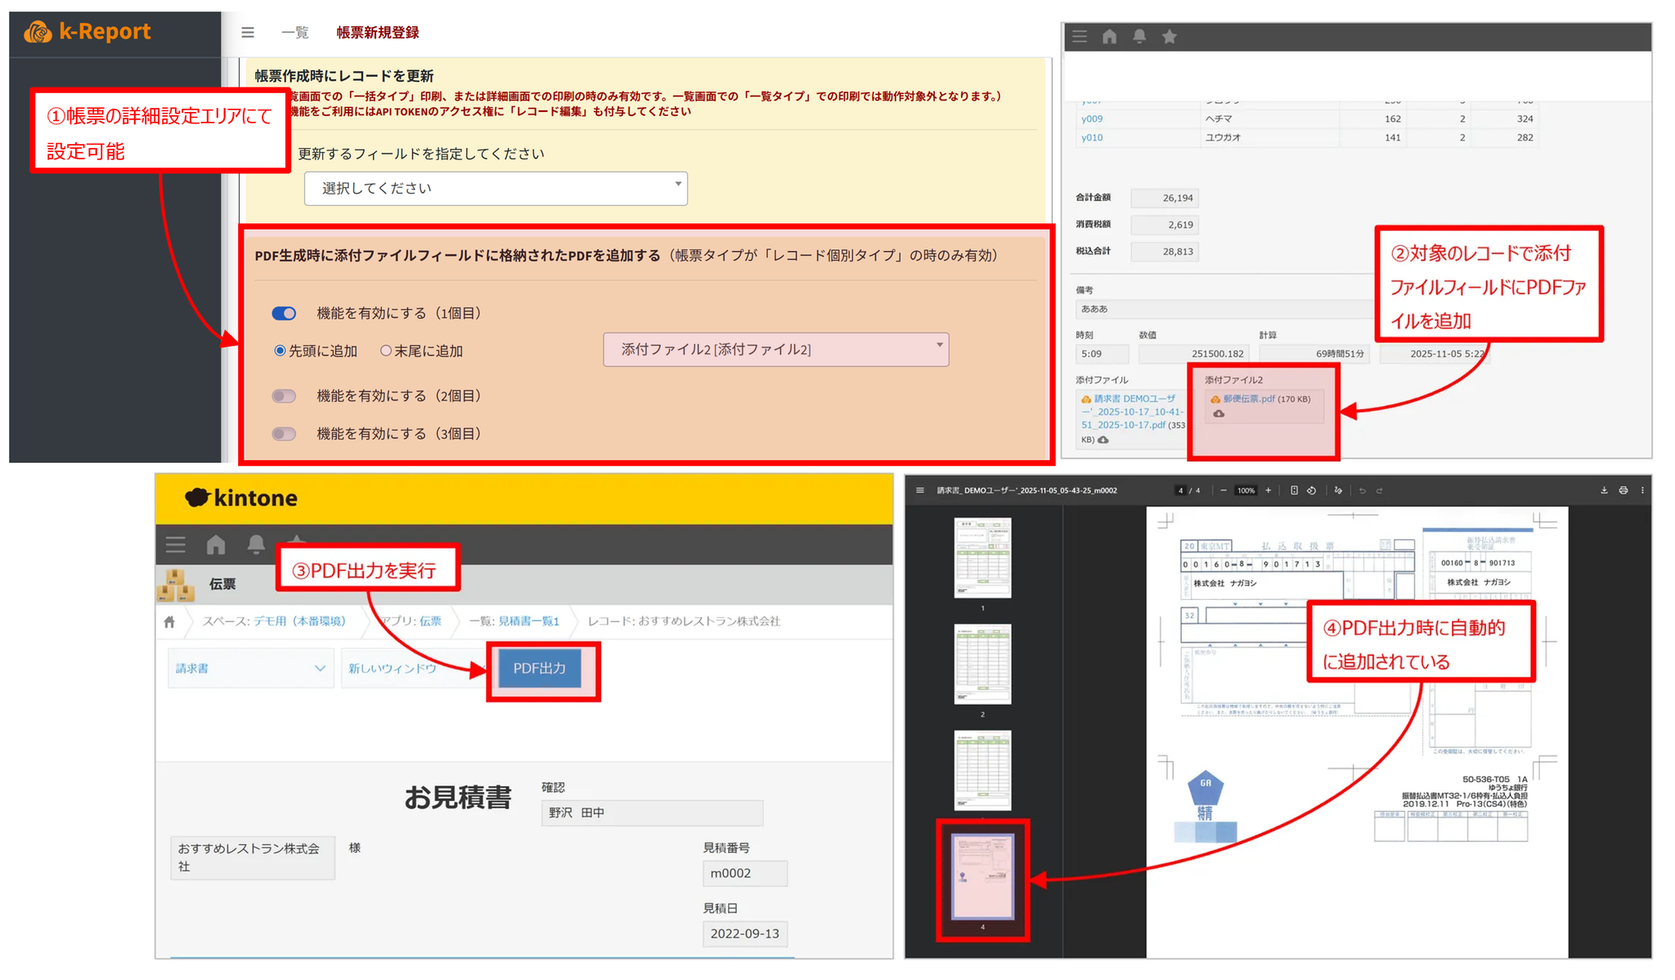
Task: Click rotate icon in PDF toolbar
Action: coord(1311,490)
